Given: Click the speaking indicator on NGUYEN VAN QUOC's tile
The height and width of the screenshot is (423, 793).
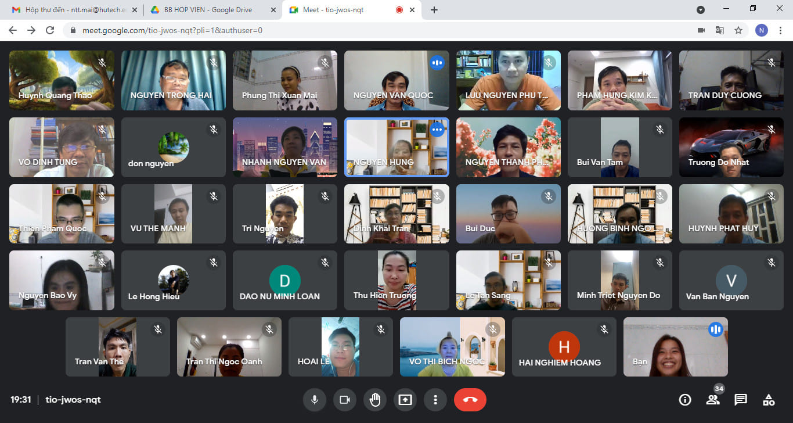Looking at the screenshot, I should point(437,62).
